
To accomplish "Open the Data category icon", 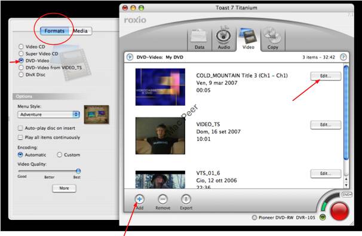I will [x=200, y=39].
